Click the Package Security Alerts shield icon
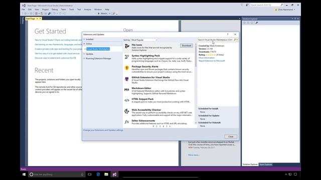 click(127, 68)
